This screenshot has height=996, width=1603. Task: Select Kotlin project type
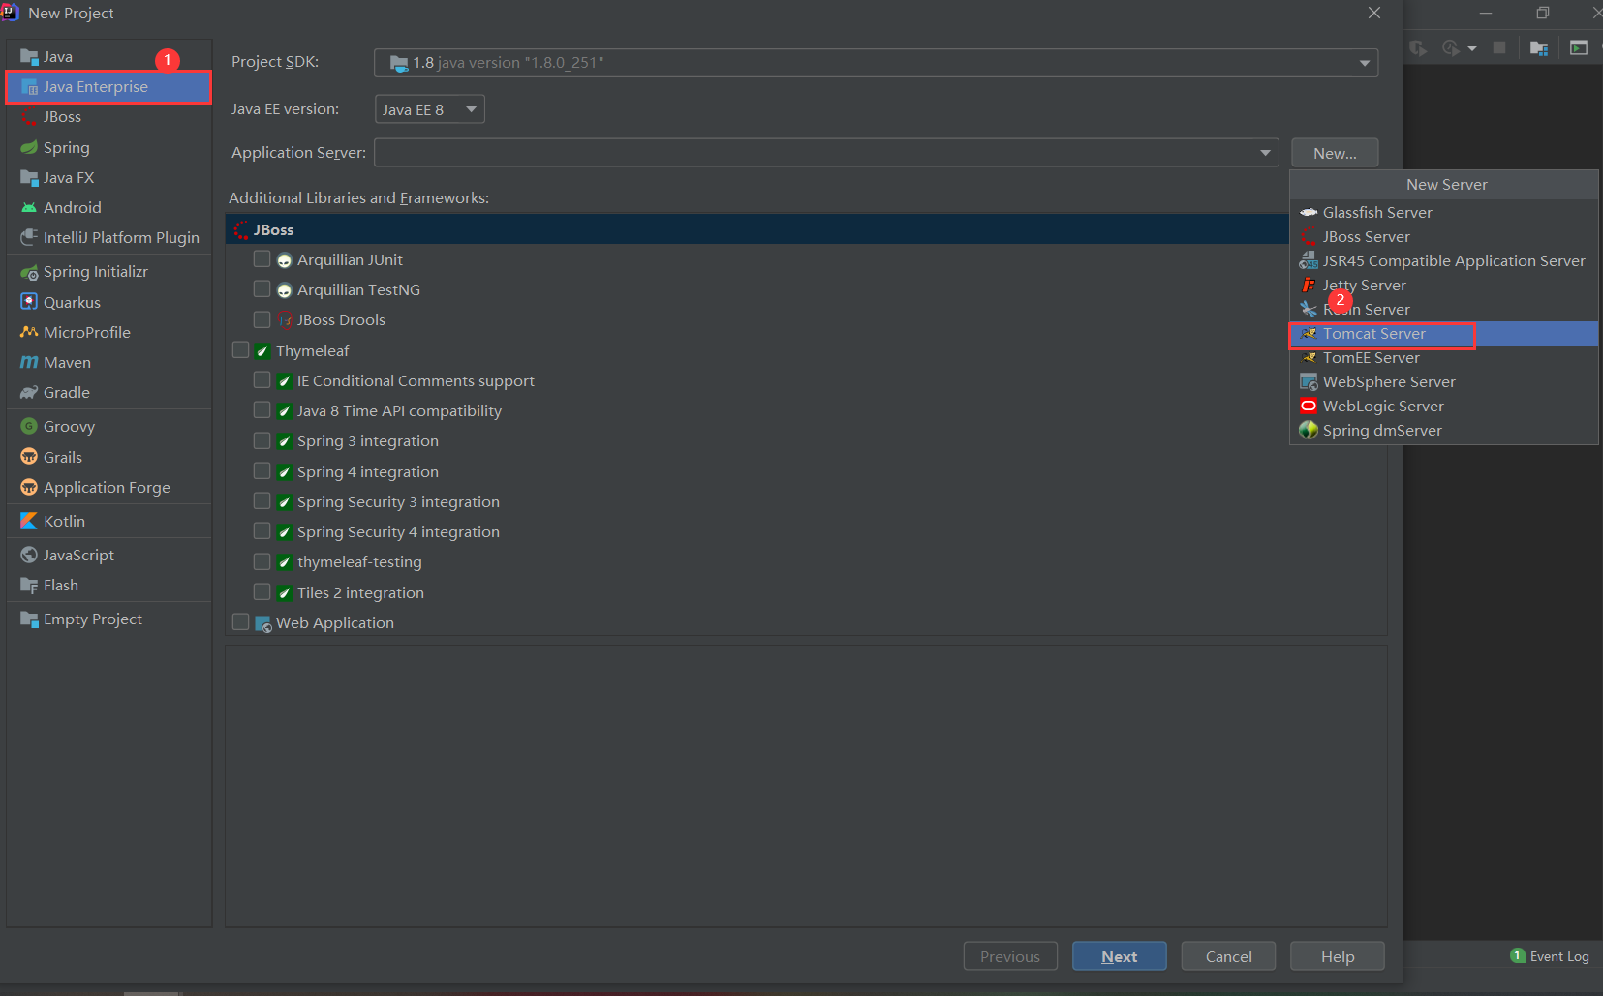click(x=108, y=521)
